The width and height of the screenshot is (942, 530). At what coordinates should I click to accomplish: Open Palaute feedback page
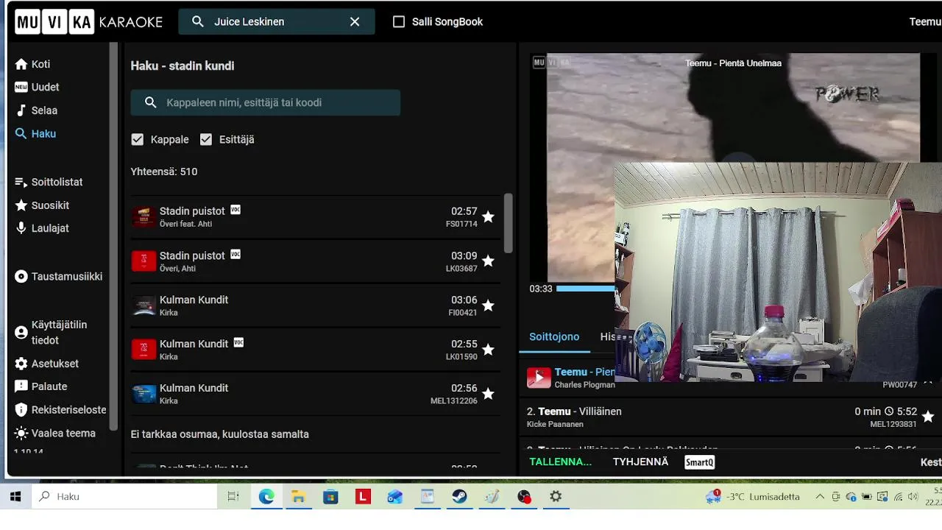click(41, 386)
